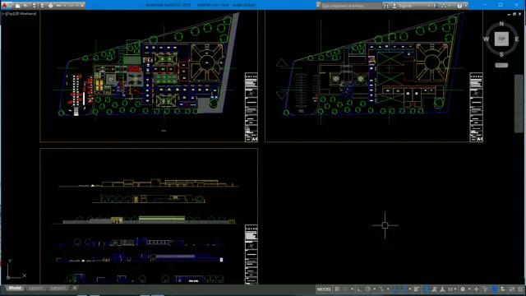Image resolution: width=526 pixels, height=296 pixels.
Task: Toggle annotation auto-scale icon
Action: click(434, 289)
